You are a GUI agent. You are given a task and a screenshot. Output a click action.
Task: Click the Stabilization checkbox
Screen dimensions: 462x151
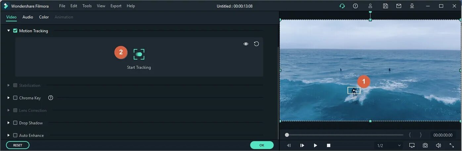(15, 85)
